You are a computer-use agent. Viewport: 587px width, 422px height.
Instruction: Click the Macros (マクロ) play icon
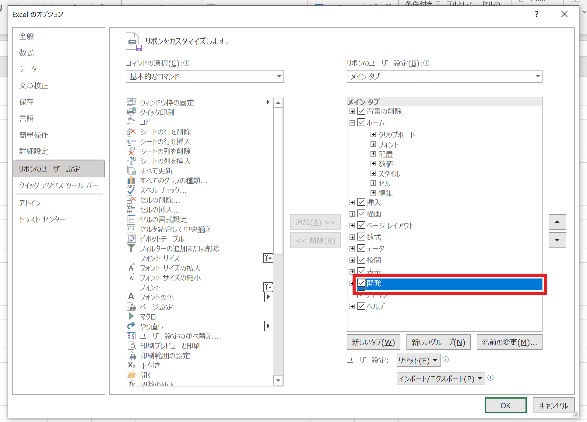pyautogui.click(x=131, y=316)
